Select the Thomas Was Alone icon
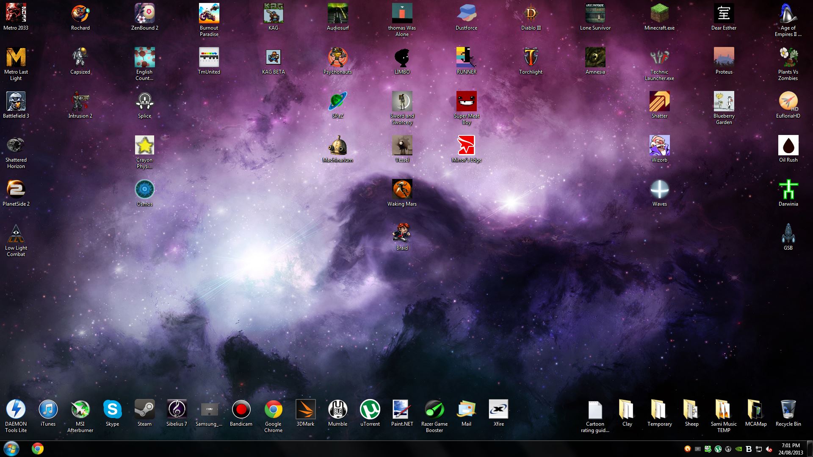Image resolution: width=813 pixels, height=457 pixels. (x=402, y=21)
